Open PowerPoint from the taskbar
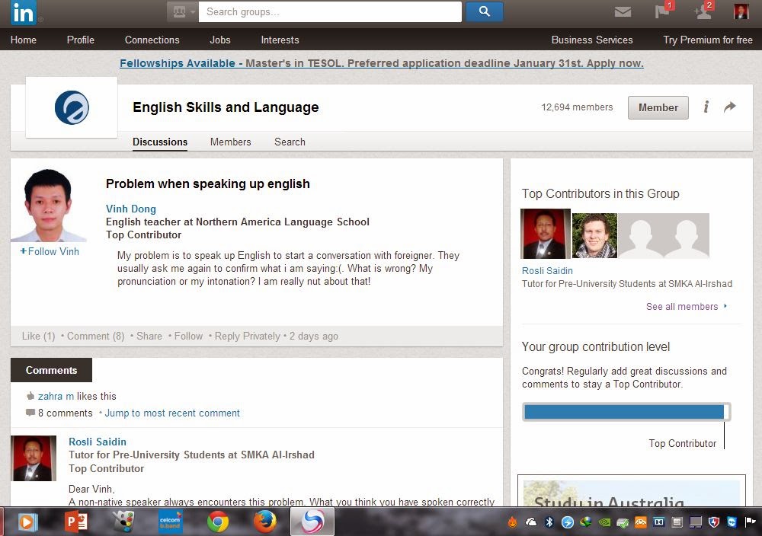The image size is (762, 536). coord(76,522)
